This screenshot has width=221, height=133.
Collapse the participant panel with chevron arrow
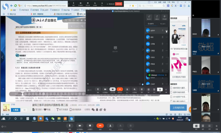tap(143, 49)
